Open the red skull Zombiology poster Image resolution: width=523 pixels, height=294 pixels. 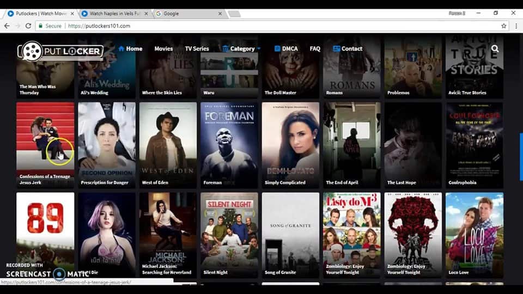413,235
